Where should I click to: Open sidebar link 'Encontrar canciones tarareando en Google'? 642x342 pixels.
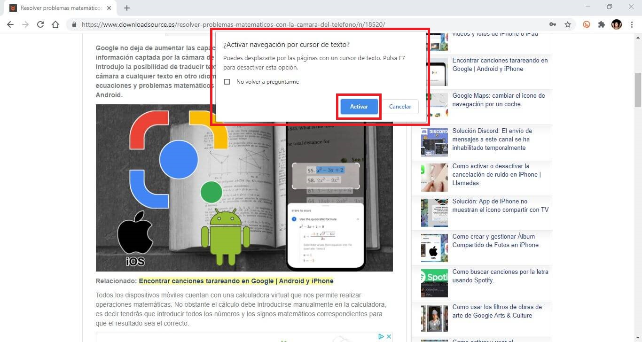tap(500, 64)
